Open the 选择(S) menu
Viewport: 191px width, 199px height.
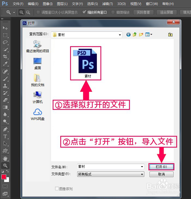pyautogui.click(x=92, y=4)
